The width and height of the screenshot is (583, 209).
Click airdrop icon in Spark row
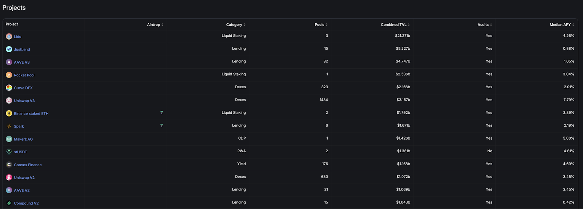[161, 125]
